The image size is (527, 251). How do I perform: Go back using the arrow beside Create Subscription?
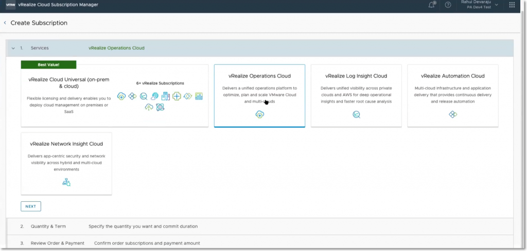click(5, 23)
